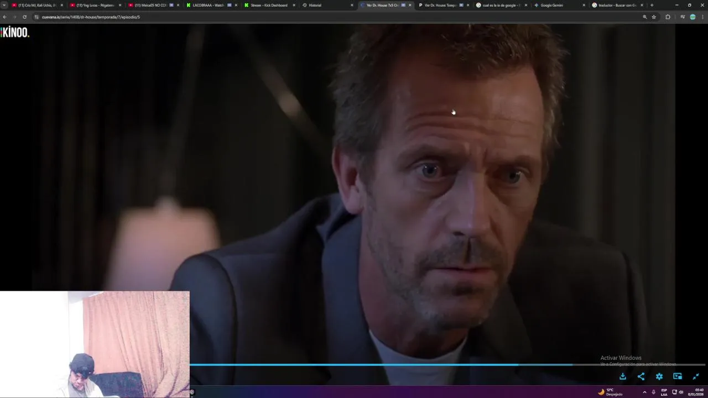This screenshot has height=398, width=708.
Task: Switch to the traductor search tab
Action: (617, 5)
